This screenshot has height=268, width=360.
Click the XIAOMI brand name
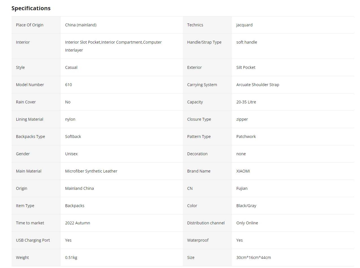click(243, 171)
